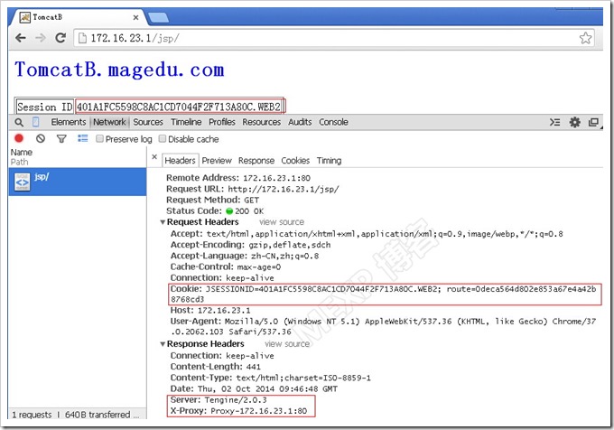Click the Request Method GET line
This screenshot has width=614, height=430.
pos(212,201)
